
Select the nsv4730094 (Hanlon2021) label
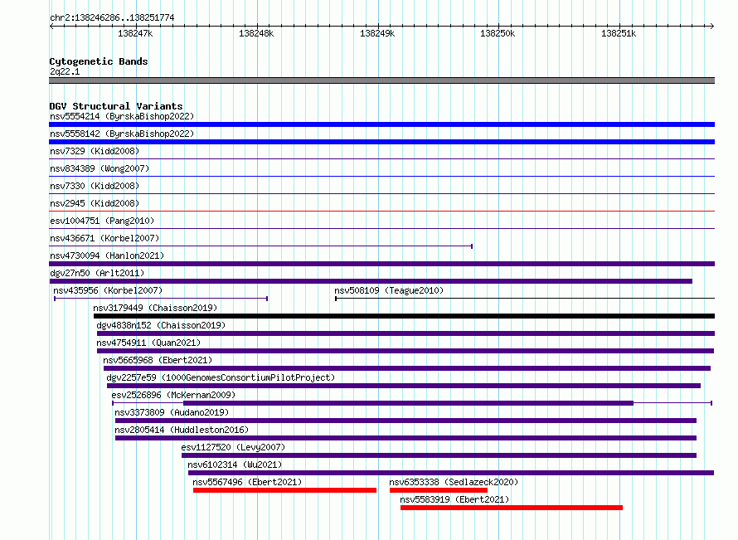(107, 255)
